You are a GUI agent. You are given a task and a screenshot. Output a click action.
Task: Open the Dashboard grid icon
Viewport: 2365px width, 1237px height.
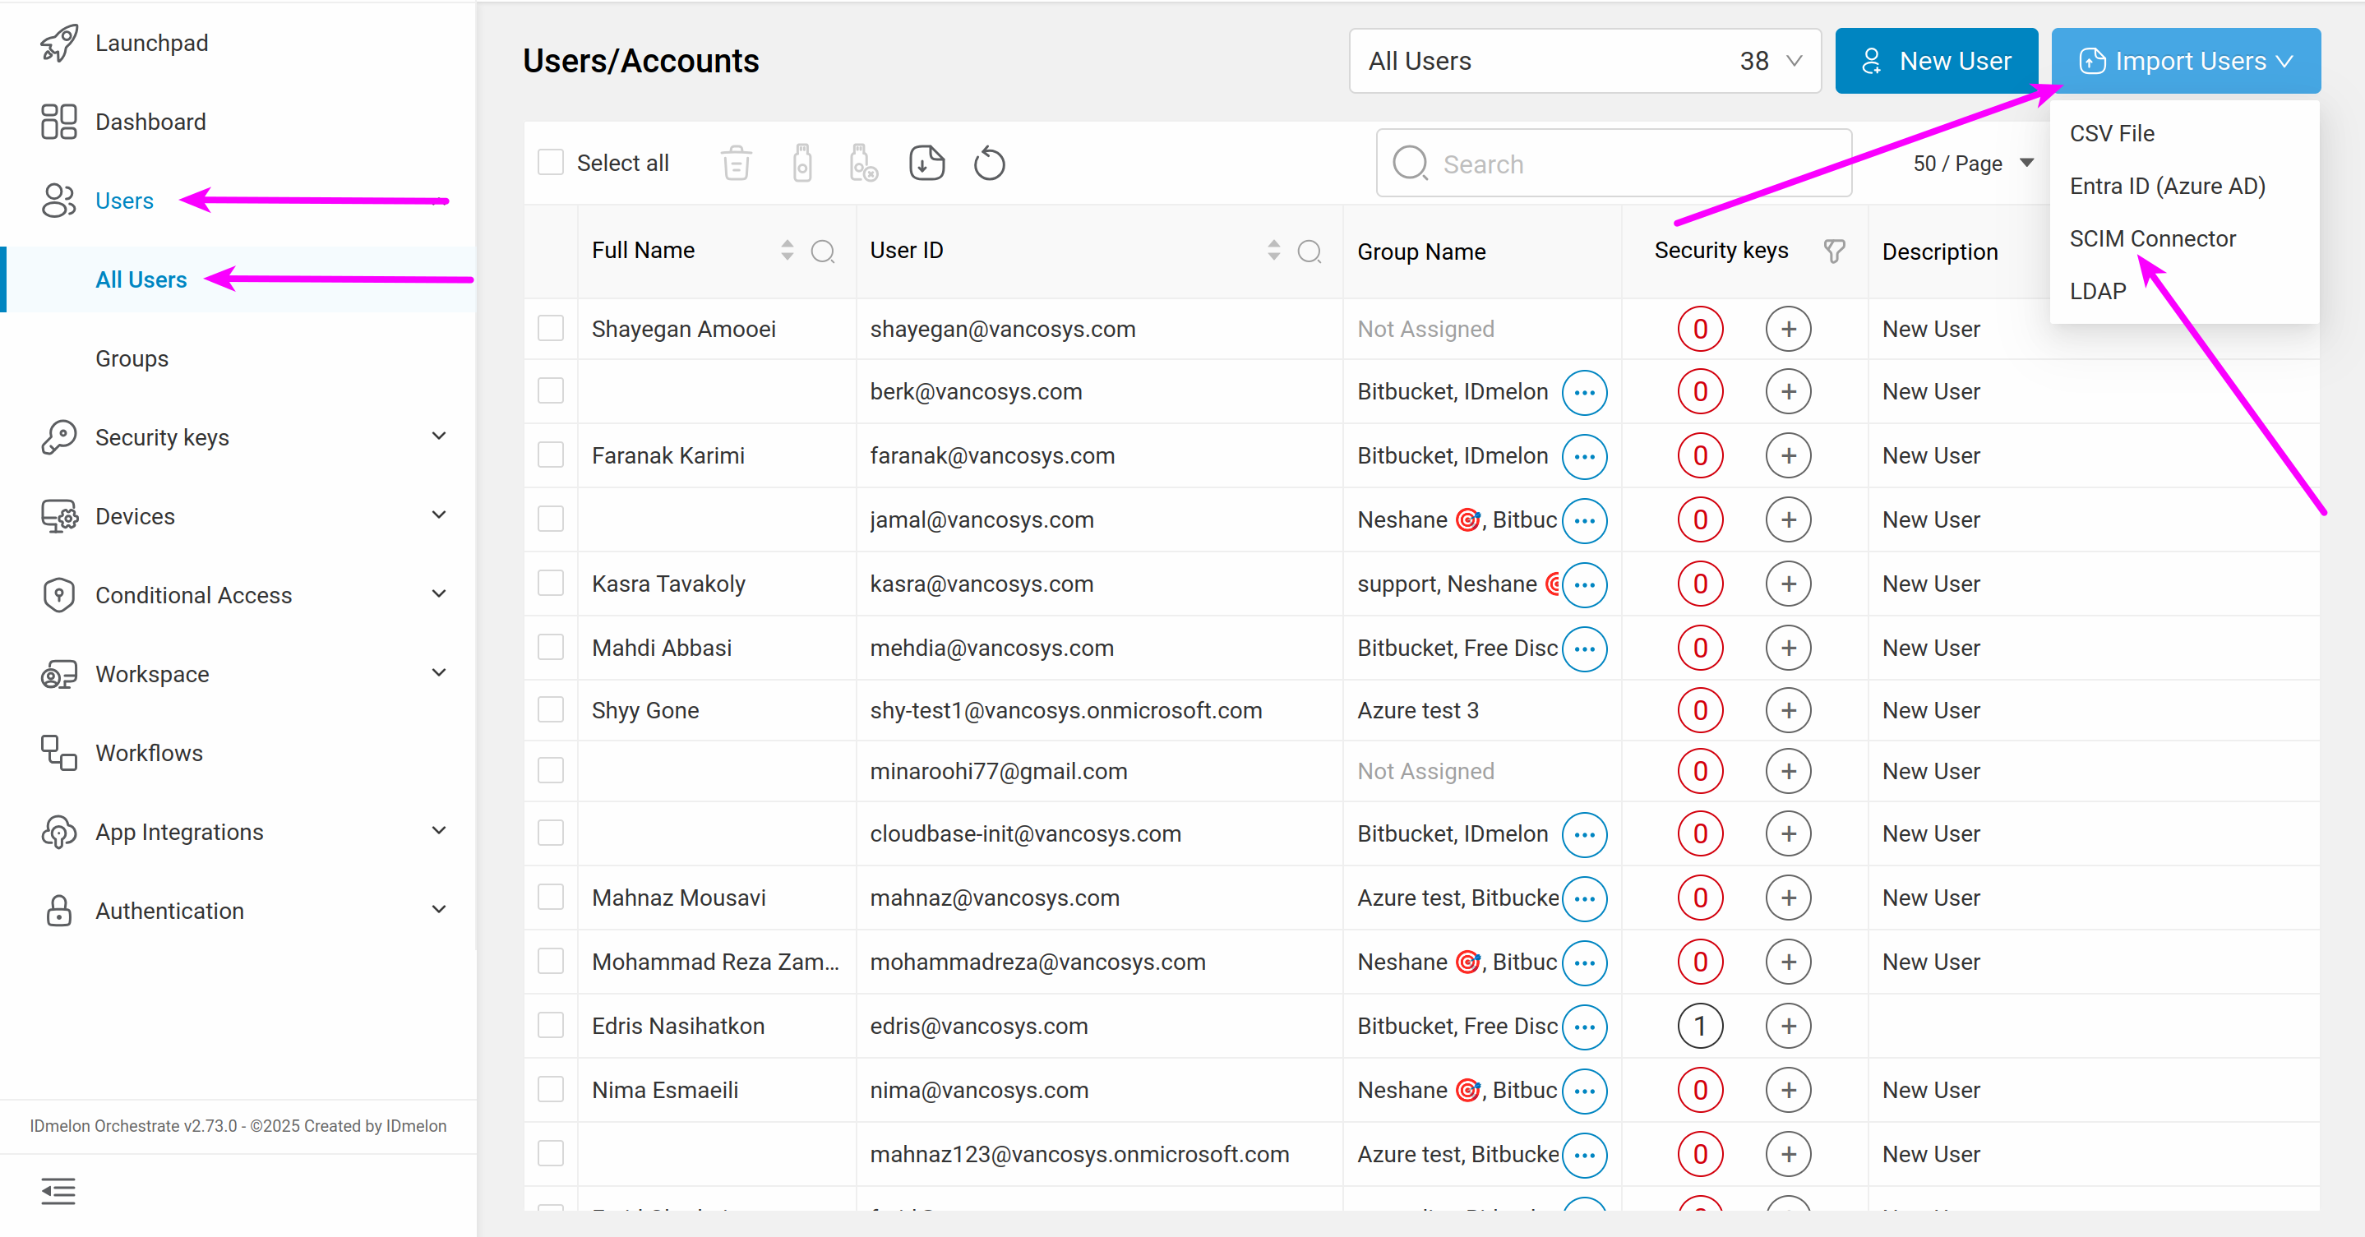[x=58, y=121]
